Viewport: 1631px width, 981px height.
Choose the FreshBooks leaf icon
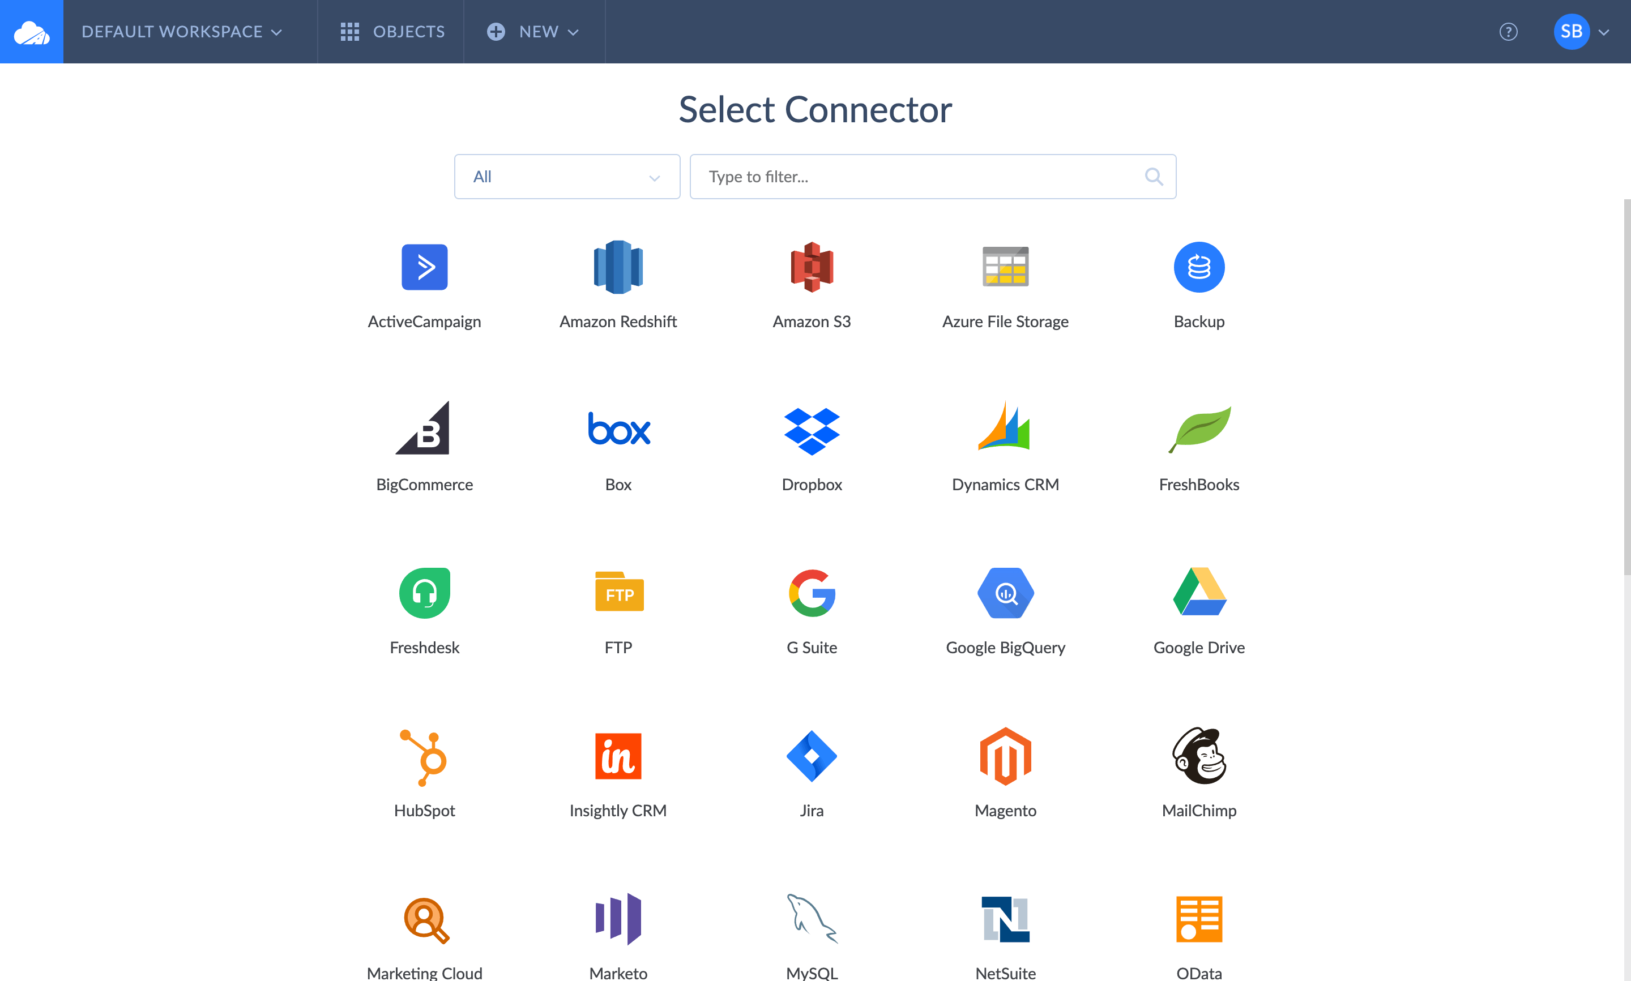[x=1200, y=429]
